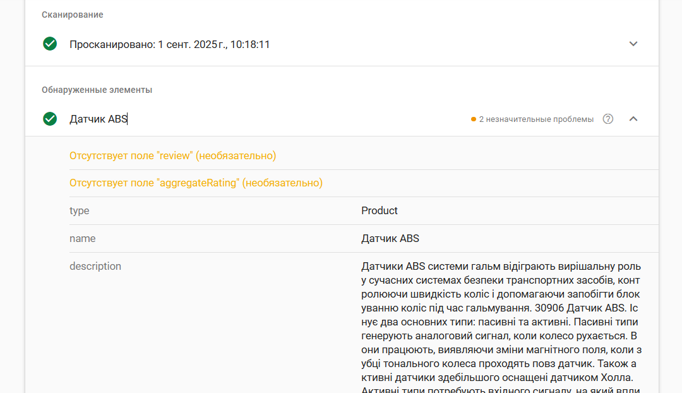Click the Датчик ABS detected item title
This screenshot has width=682, height=393.
99,119
